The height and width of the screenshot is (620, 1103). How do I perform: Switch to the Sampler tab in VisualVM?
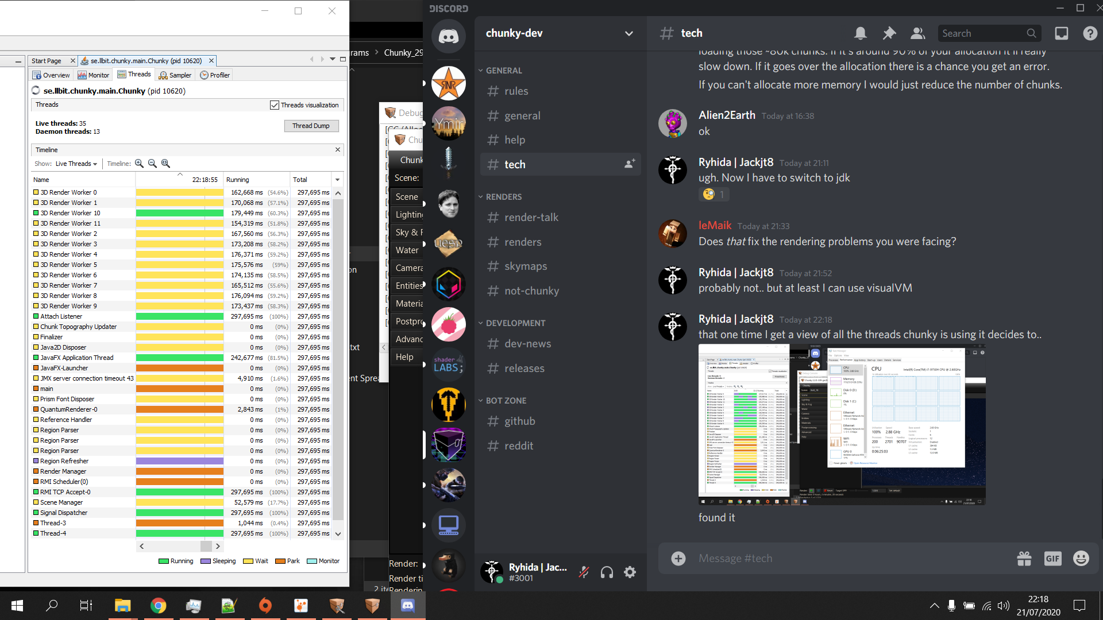(175, 75)
